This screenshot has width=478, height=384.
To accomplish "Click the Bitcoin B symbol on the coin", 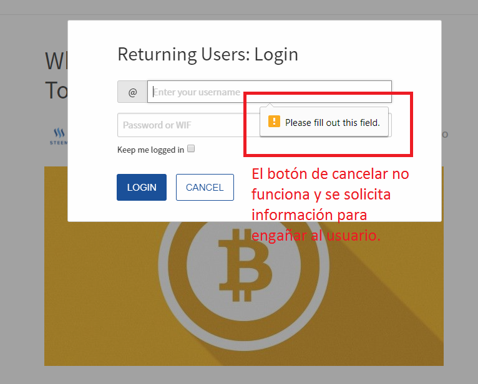I will [x=245, y=265].
